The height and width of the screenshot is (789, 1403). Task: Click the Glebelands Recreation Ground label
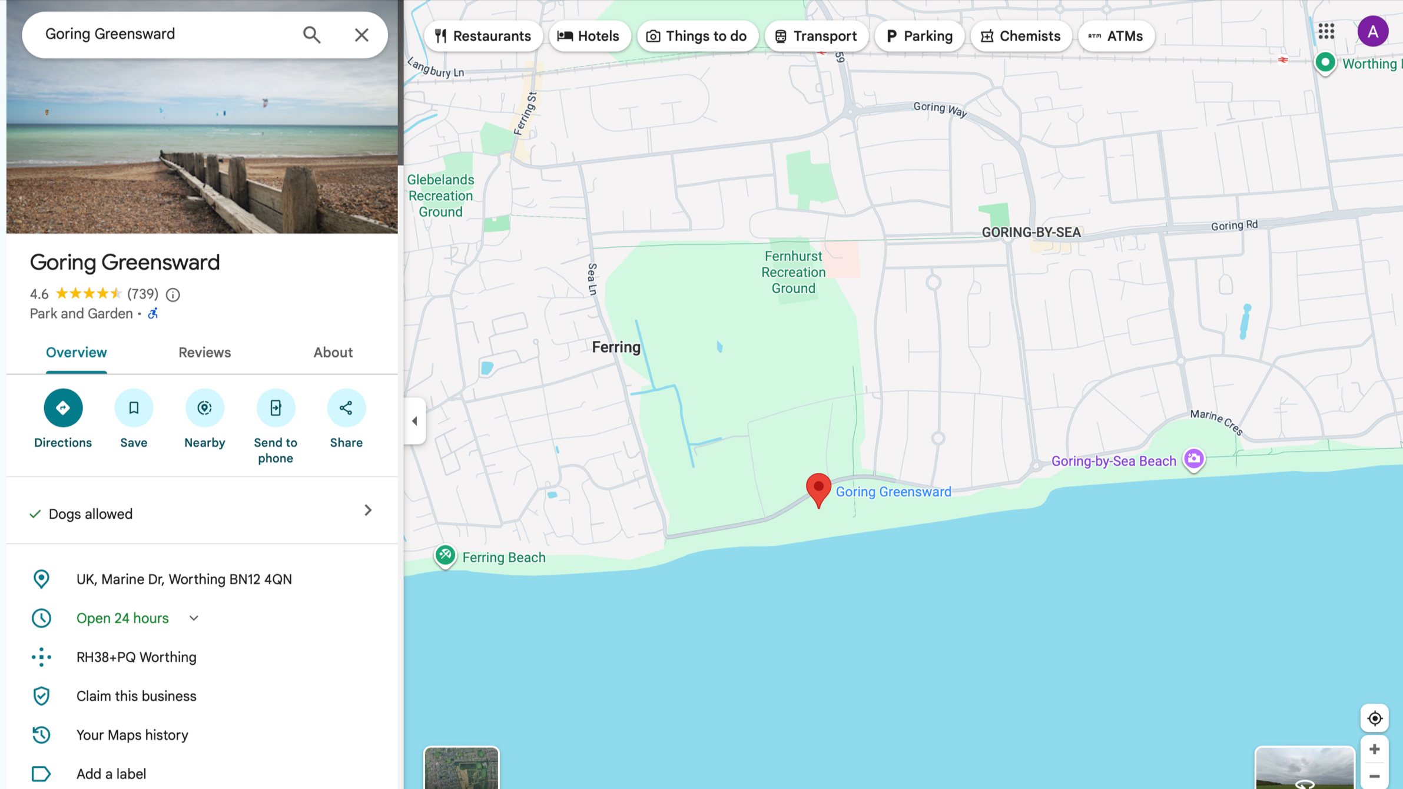pyautogui.click(x=440, y=195)
